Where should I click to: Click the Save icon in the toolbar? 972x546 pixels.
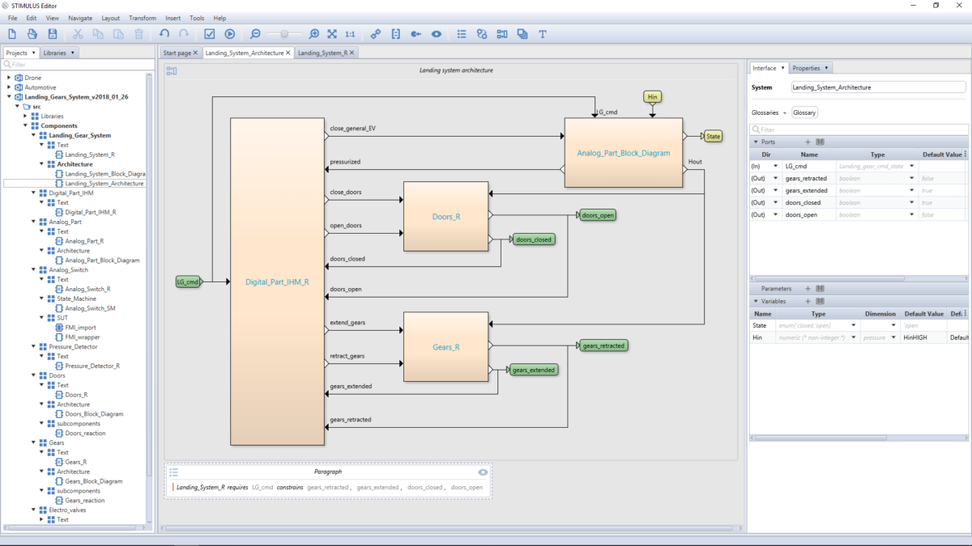(x=53, y=34)
